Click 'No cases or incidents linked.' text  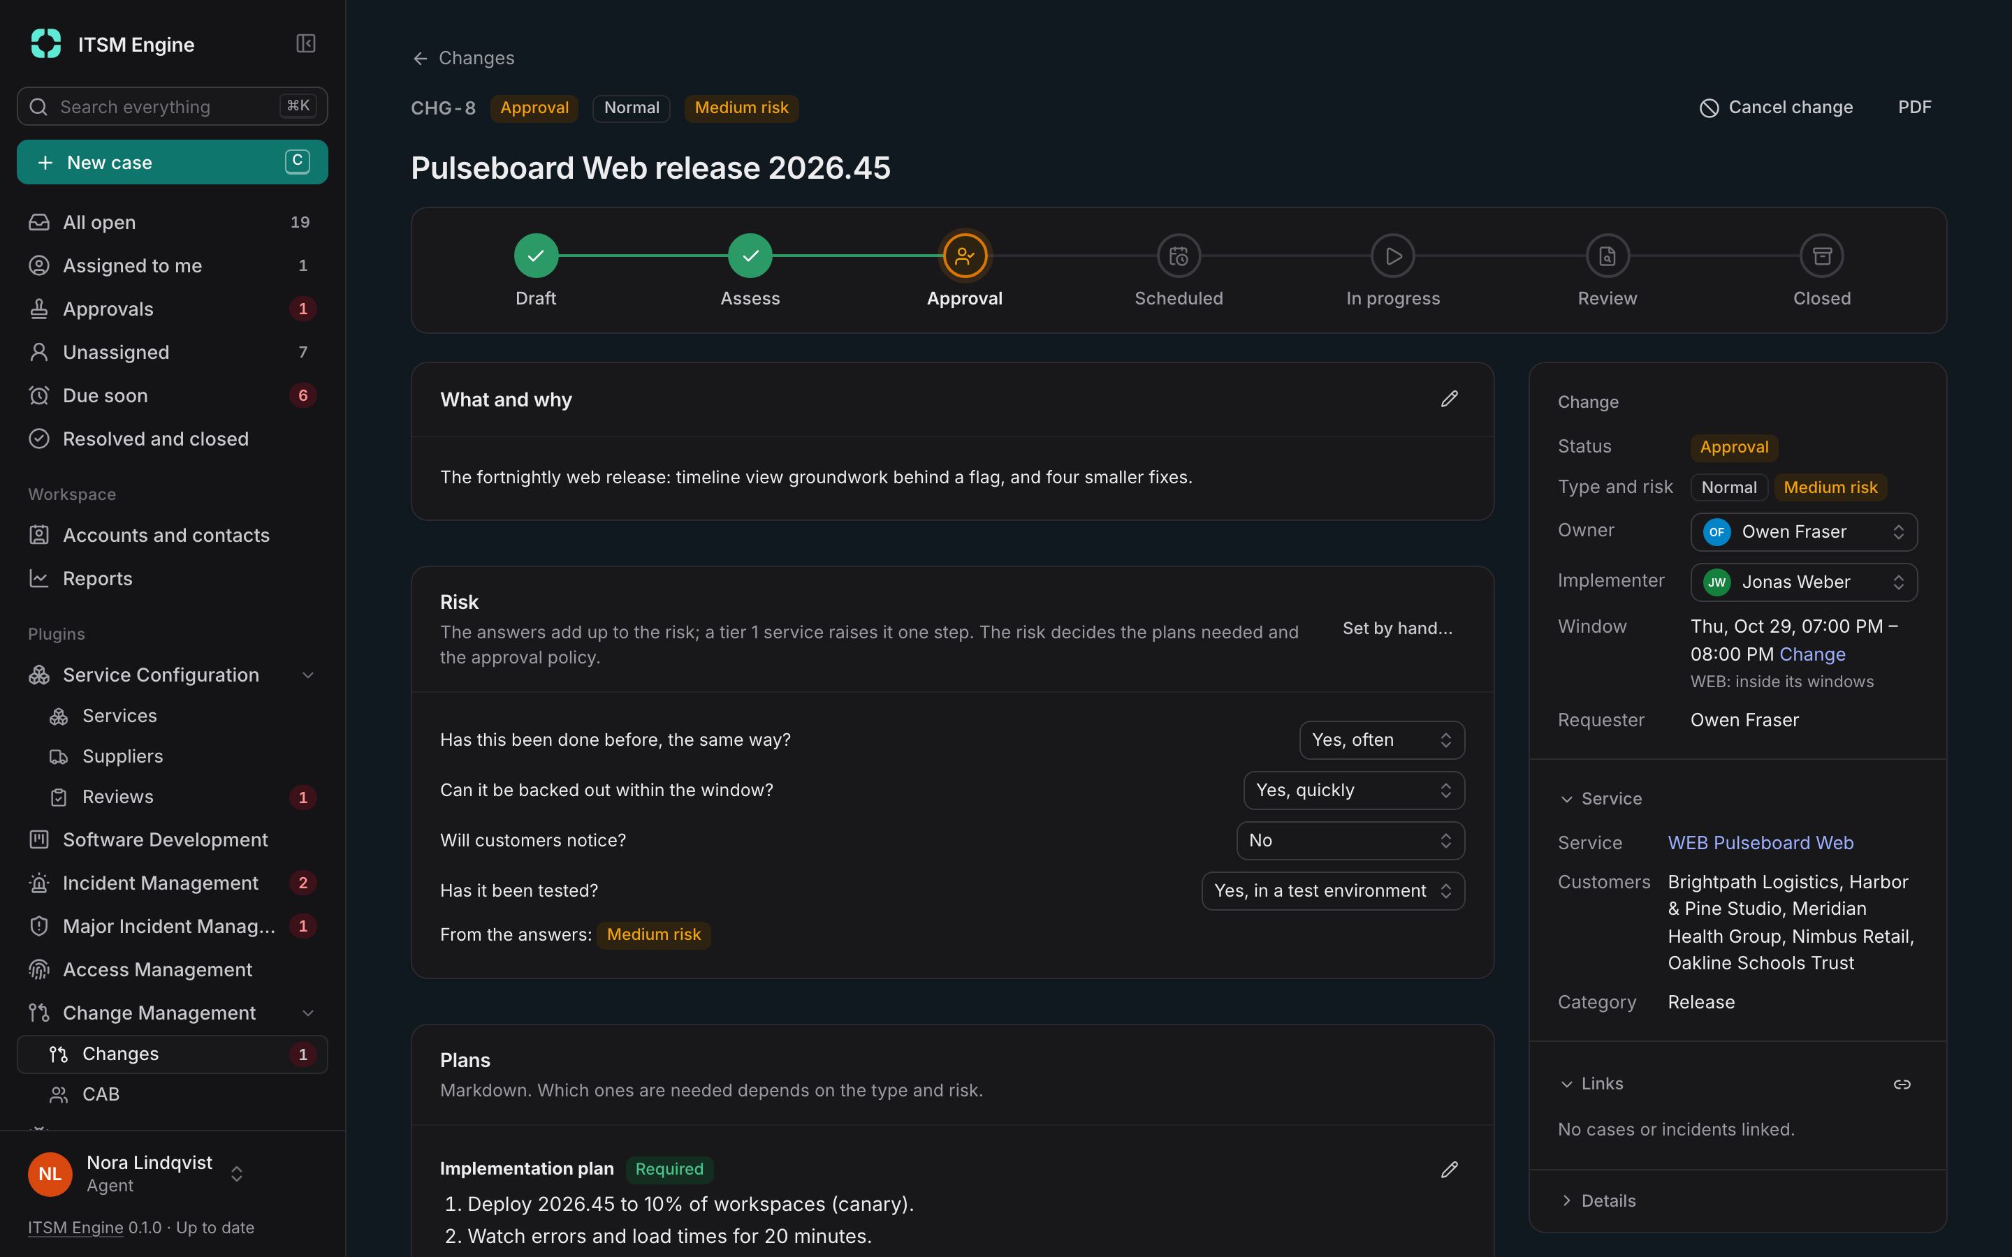[x=1676, y=1130]
